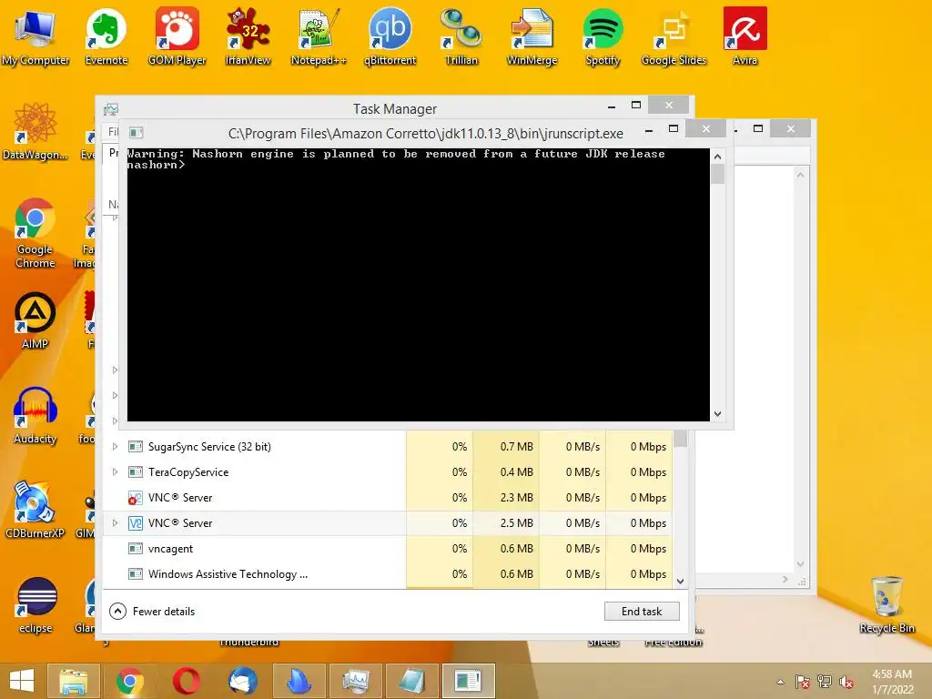Open the IrfanView desktop shortcut
The height and width of the screenshot is (699, 932).
coord(248,36)
